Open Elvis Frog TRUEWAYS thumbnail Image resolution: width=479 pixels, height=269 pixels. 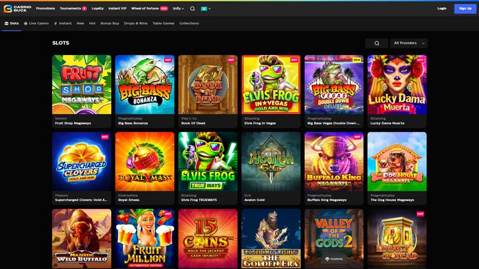(x=208, y=161)
